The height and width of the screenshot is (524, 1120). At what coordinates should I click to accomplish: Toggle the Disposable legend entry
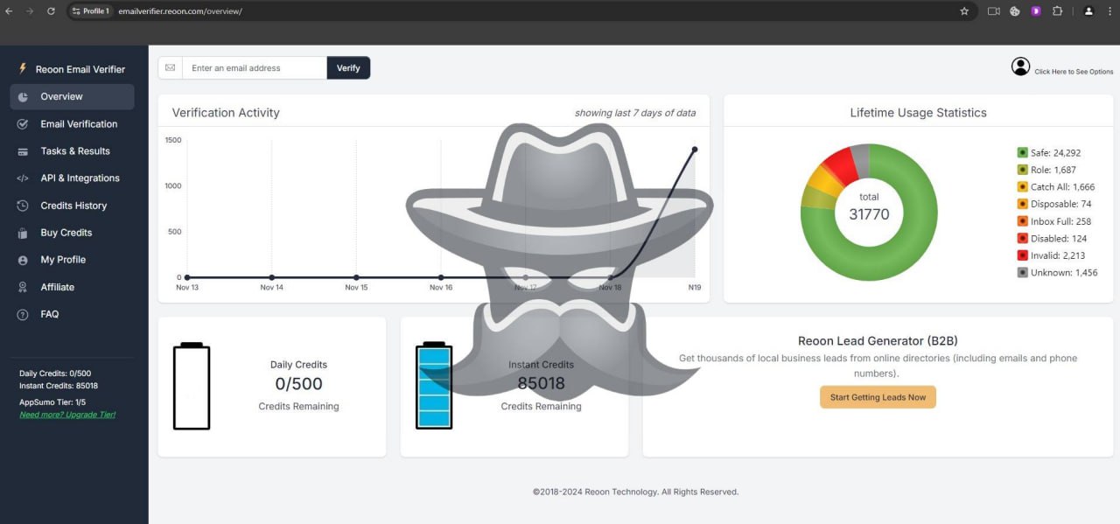pyautogui.click(x=1054, y=204)
